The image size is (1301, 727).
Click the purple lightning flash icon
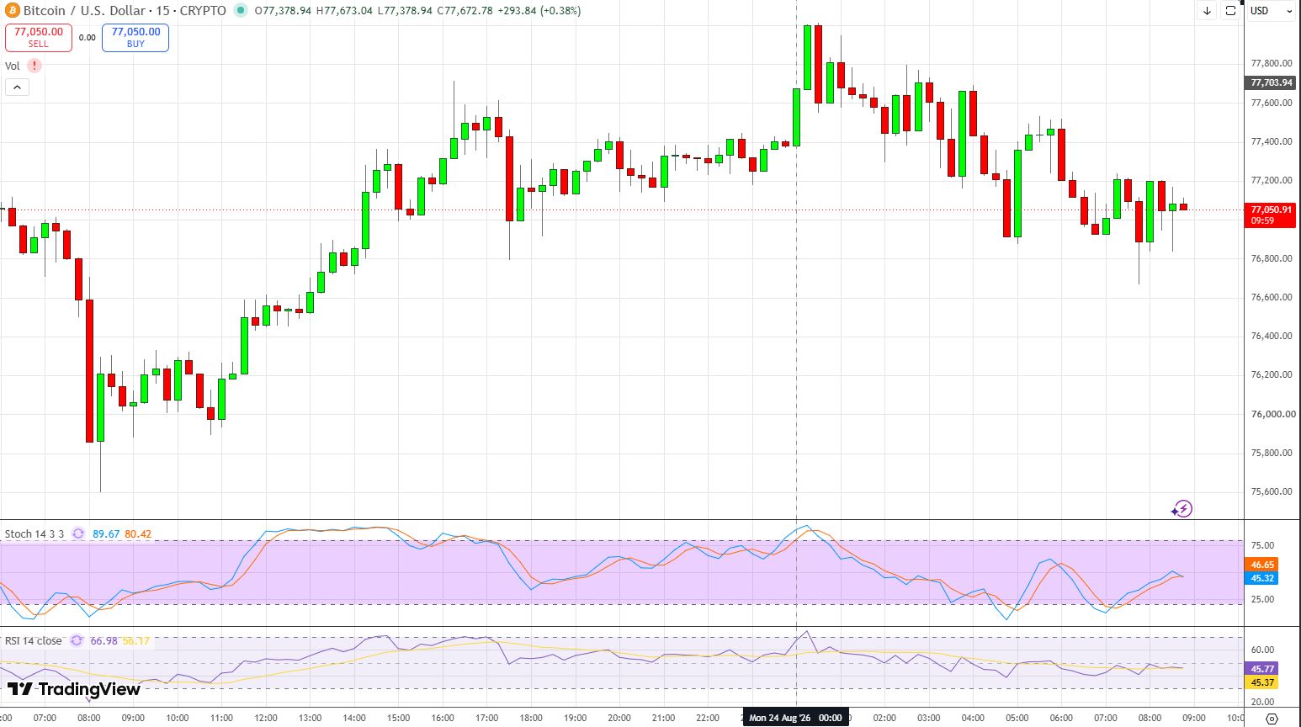pyautogui.click(x=1182, y=508)
